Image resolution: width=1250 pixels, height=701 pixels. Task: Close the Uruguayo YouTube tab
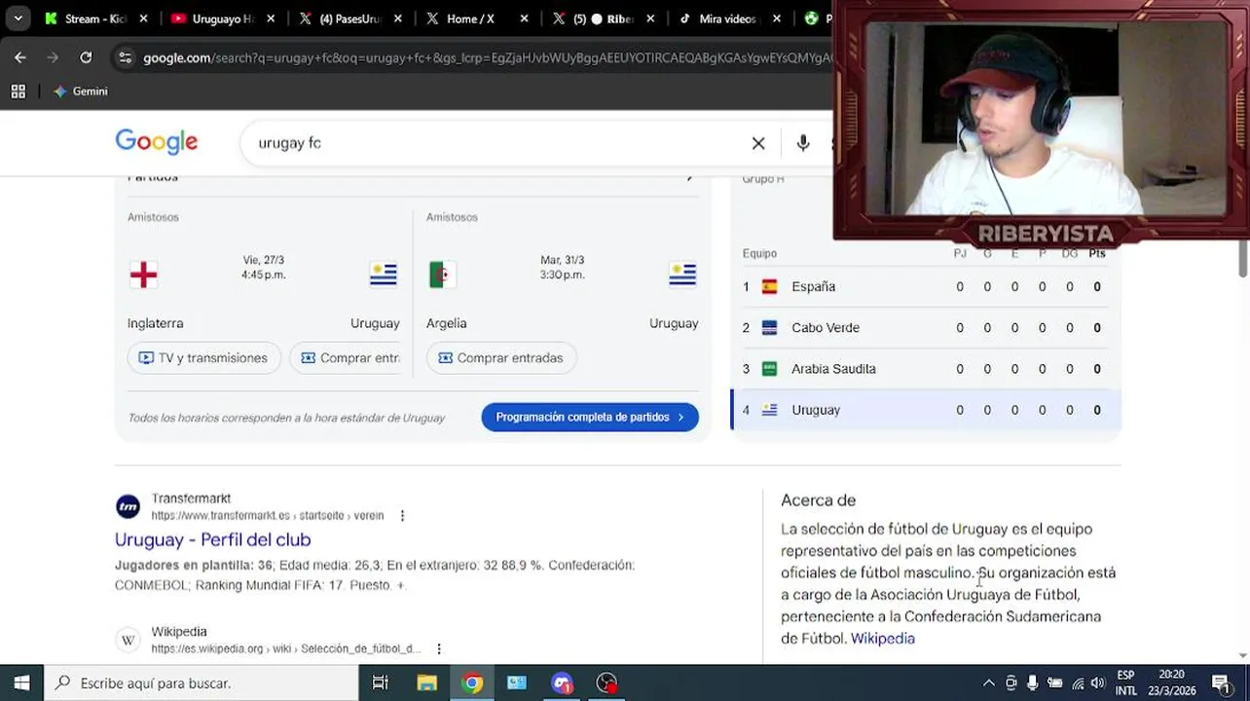[x=271, y=18]
